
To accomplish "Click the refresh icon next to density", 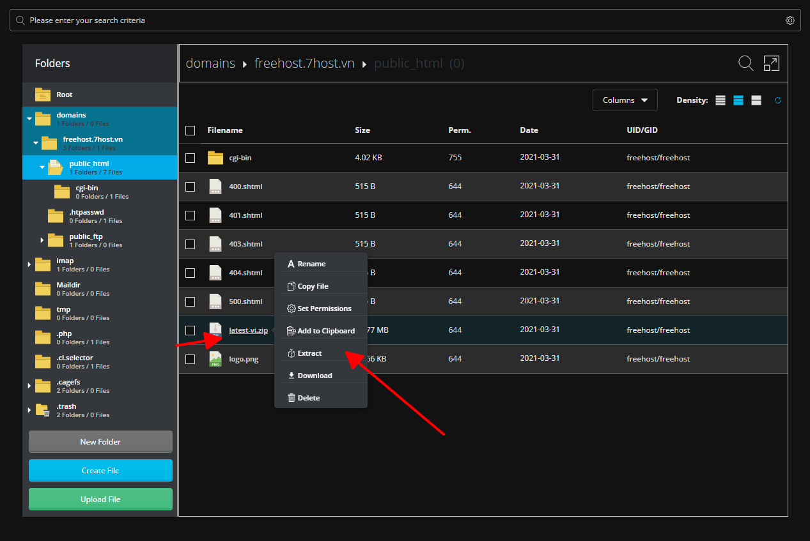I will point(778,100).
